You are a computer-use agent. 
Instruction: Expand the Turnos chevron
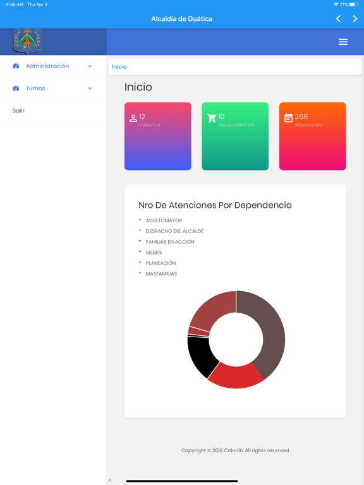[90, 88]
